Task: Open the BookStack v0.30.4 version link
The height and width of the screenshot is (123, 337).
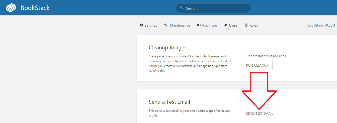Action: (321, 25)
